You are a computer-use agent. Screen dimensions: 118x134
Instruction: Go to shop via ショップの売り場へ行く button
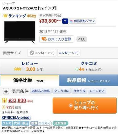pos(85,105)
